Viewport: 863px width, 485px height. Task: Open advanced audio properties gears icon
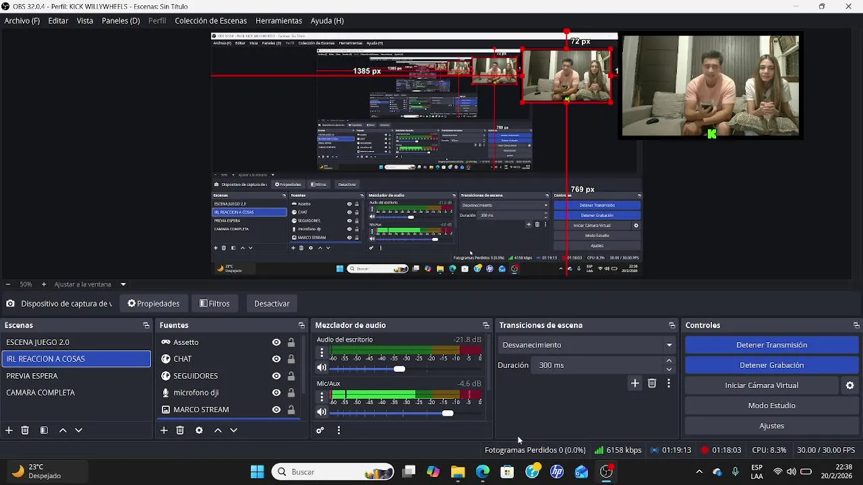(x=320, y=430)
